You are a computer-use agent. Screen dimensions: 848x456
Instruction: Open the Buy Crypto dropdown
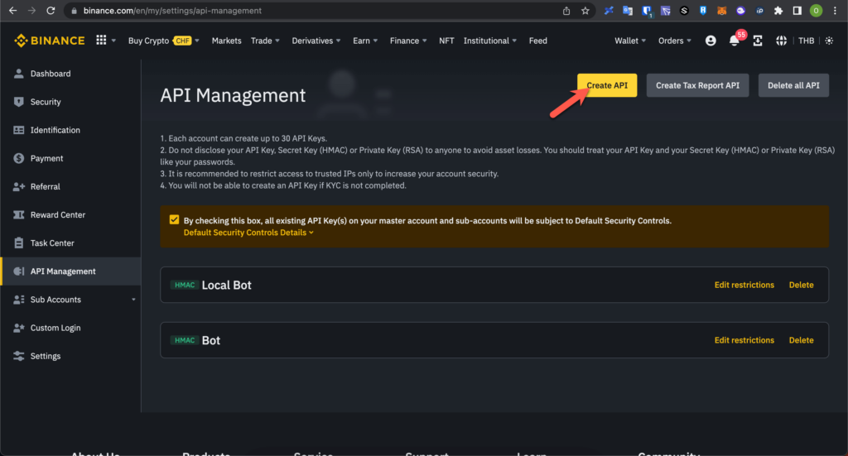pyautogui.click(x=164, y=41)
